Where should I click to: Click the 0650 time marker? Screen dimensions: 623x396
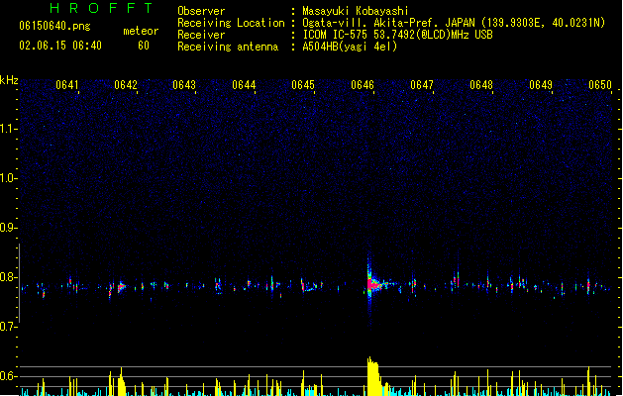click(600, 85)
